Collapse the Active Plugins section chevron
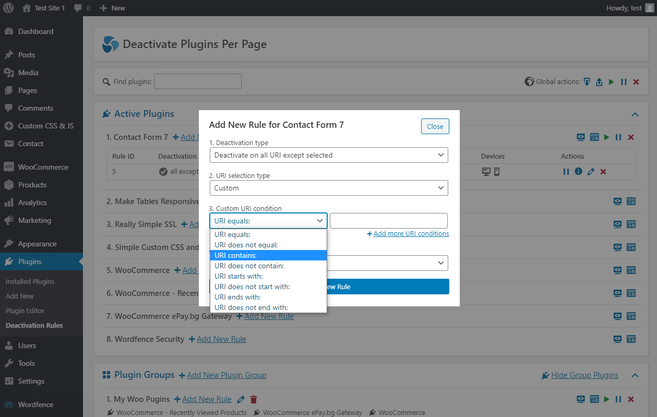657x417 pixels. click(635, 114)
